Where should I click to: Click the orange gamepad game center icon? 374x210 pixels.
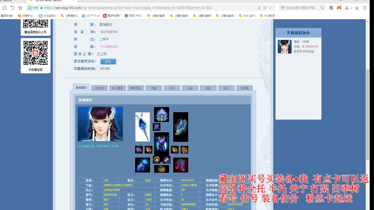(x=339, y=8)
